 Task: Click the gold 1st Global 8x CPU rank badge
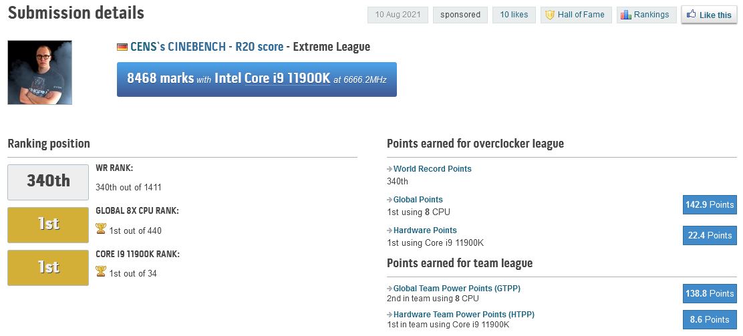[48, 224]
